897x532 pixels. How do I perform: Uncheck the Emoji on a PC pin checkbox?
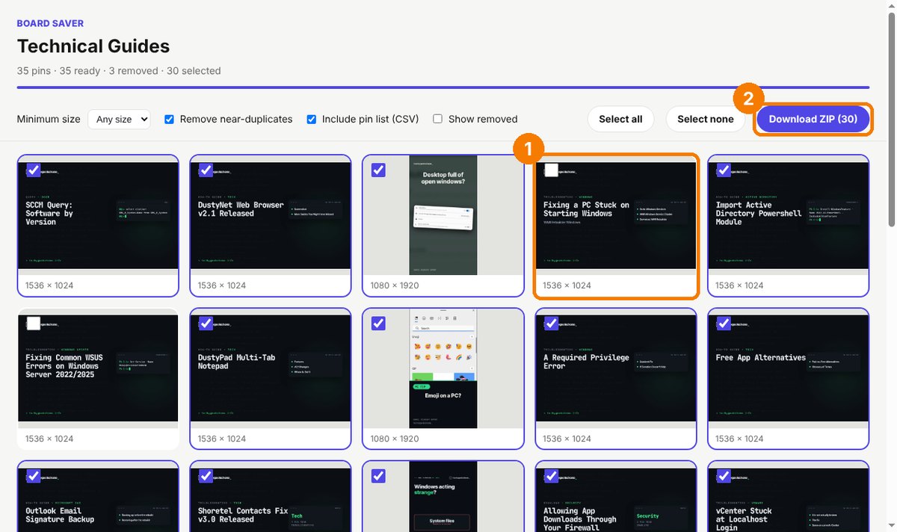coord(378,324)
